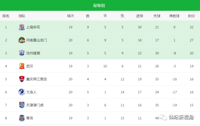This screenshot has height=126, width=200.
Task: Click the 武汉 team logo
Action: click(x=22, y=66)
